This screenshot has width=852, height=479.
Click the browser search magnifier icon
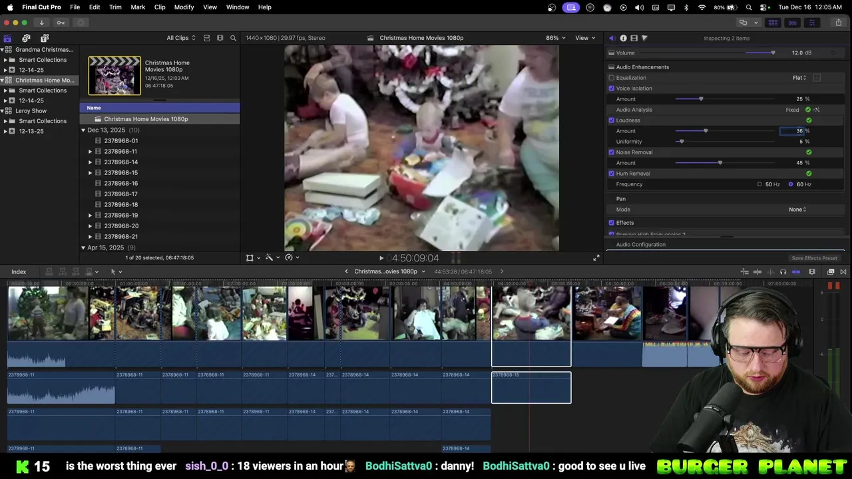(233, 38)
